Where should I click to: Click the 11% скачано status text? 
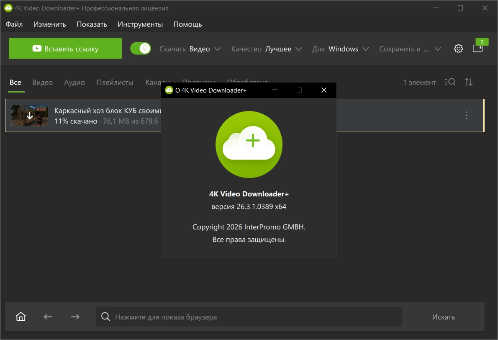coord(76,121)
